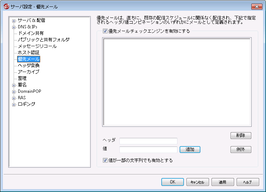Uncheck 値が一部の文字列でも有効とする option
266x192 pixels.
point(105,160)
